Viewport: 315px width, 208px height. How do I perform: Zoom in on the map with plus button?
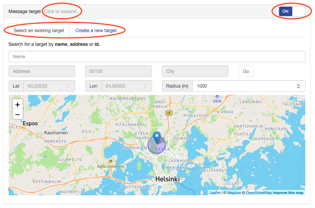click(18, 104)
